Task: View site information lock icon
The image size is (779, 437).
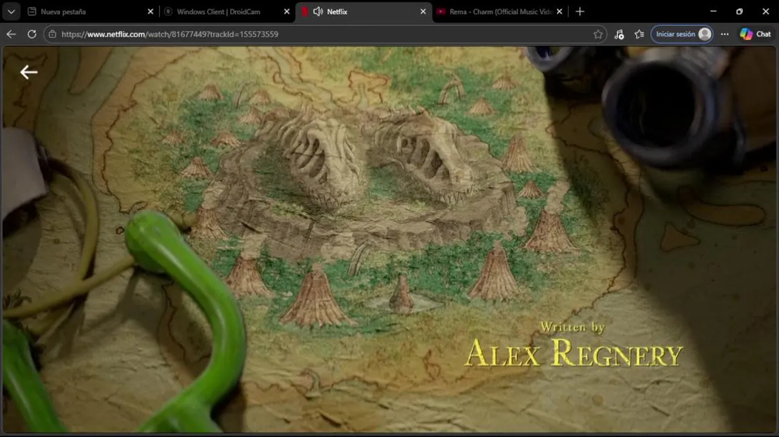Action: 52,34
